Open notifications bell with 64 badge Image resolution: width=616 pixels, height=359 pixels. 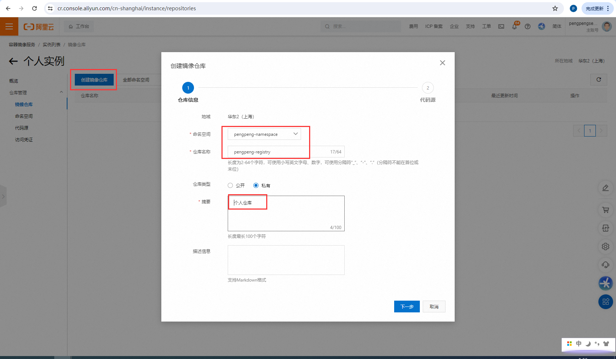click(515, 26)
